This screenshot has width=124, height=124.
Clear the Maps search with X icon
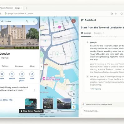pos(34,21)
